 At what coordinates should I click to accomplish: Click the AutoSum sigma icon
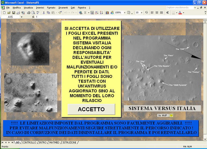pos(85,13)
